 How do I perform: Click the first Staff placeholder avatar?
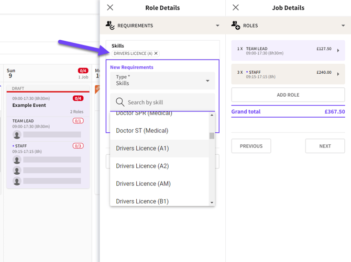click(17, 160)
